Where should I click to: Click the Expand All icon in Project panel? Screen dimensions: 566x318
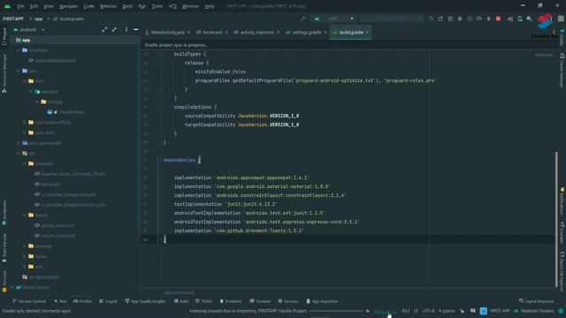104,29
